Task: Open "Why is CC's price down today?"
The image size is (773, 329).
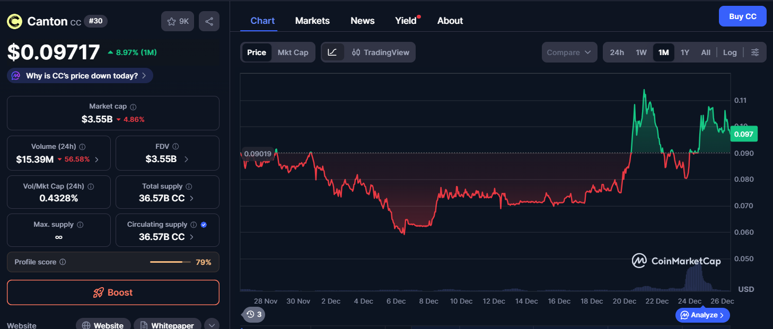Action: [x=80, y=76]
